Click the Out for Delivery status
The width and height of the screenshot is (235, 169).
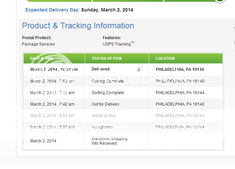(106, 104)
